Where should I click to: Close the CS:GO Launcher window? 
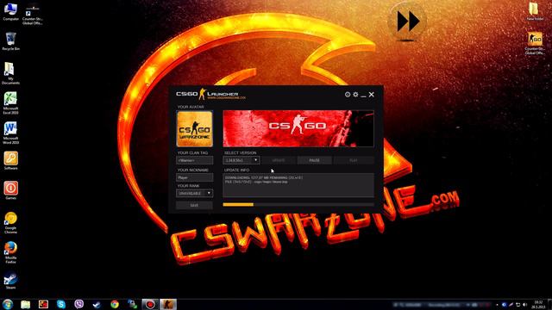coord(372,95)
